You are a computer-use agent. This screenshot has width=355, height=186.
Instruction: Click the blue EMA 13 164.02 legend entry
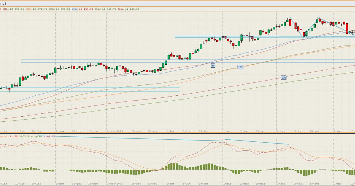point(83,9)
